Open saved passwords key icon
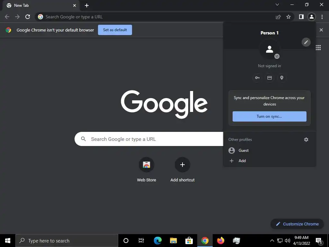 tap(257, 78)
